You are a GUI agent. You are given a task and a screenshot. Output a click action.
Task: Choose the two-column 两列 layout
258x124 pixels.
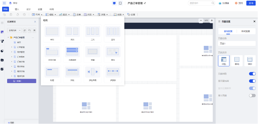72,33
